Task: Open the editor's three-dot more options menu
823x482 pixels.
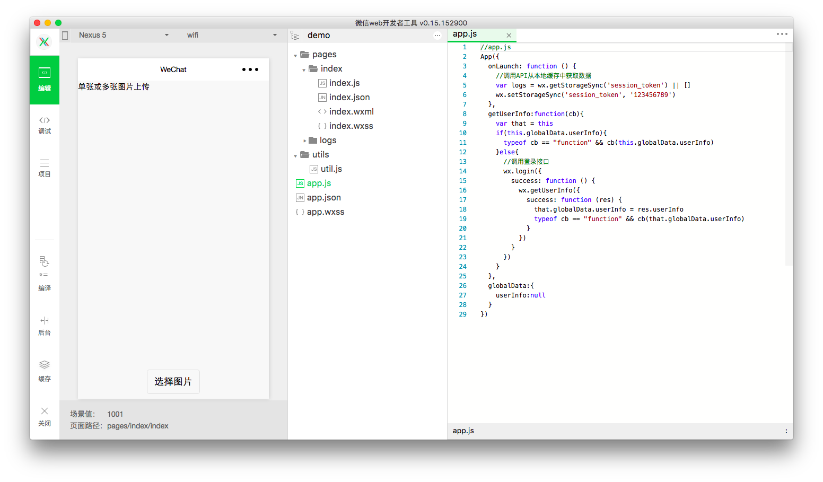Action: [x=782, y=34]
